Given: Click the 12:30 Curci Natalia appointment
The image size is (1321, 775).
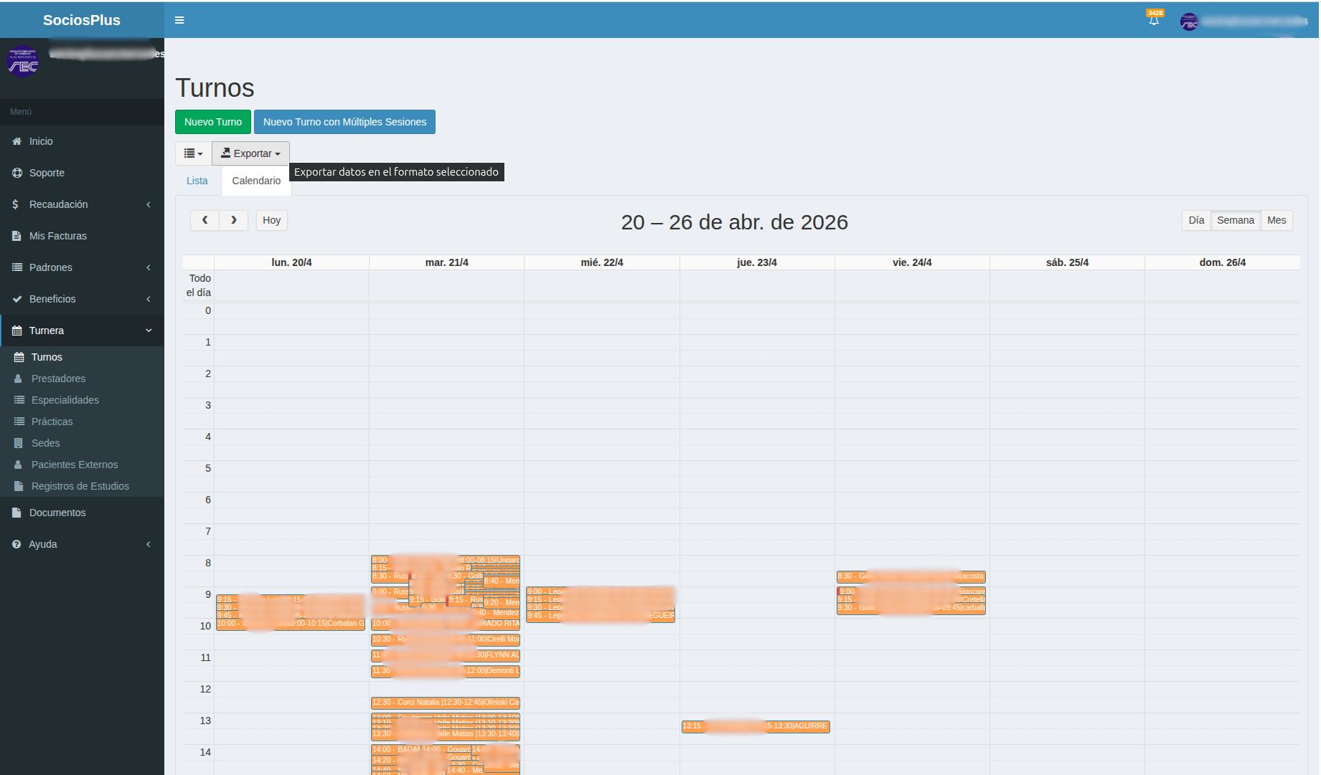Looking at the screenshot, I should tap(445, 703).
